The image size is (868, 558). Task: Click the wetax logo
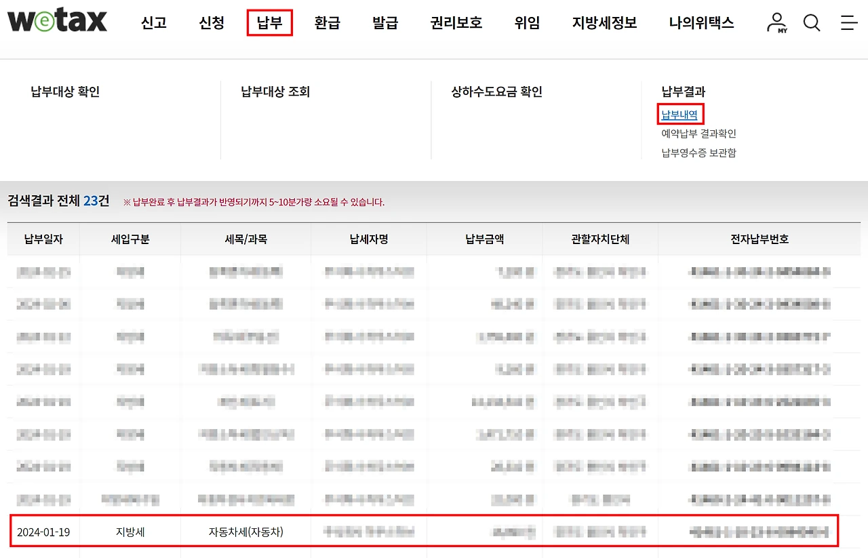click(57, 21)
